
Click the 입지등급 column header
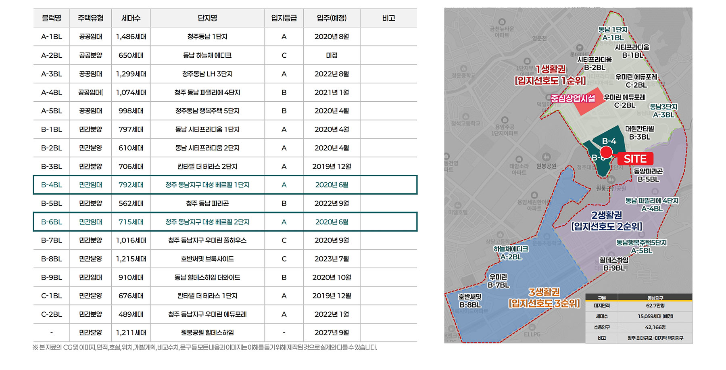click(284, 18)
